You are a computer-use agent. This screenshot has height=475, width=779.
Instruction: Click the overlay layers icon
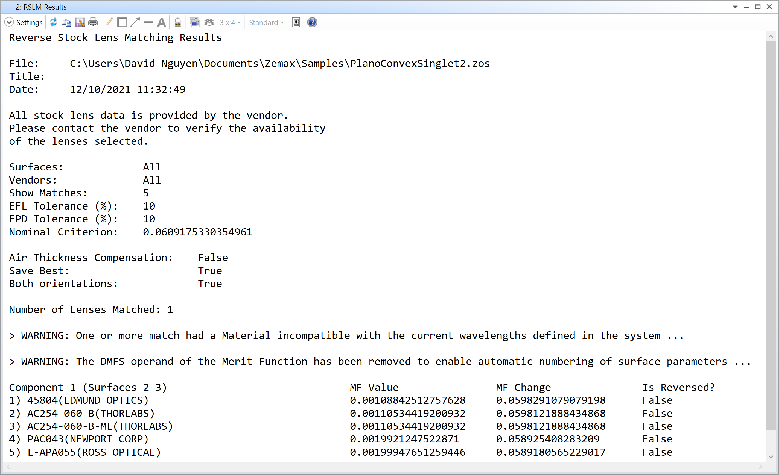[x=209, y=22]
